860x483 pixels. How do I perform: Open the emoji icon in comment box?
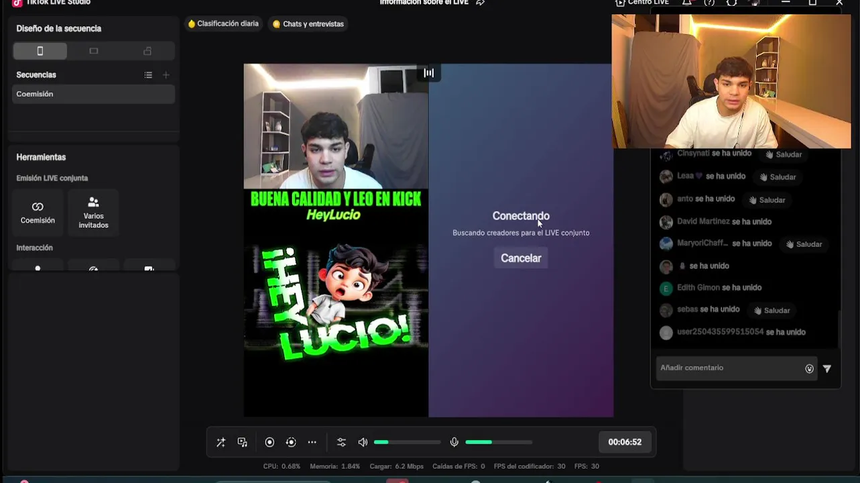[x=809, y=368]
